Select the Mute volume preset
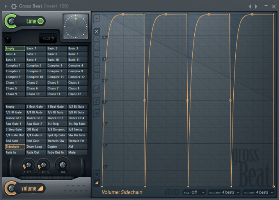The height and width of the screenshot is (200, 279). pos(78,152)
